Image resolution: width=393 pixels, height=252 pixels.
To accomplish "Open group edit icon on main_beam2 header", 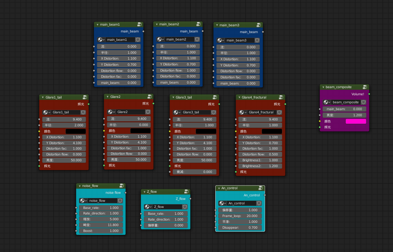I will [198, 24].
